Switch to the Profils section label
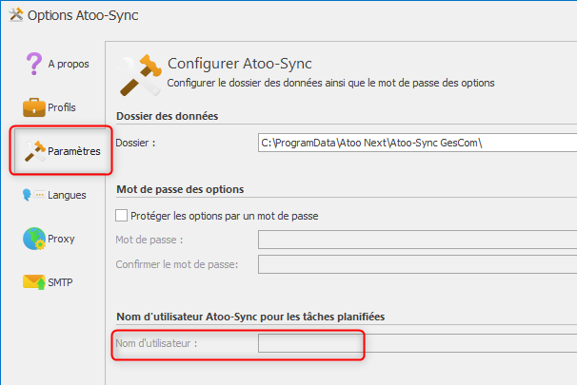 [x=62, y=107]
